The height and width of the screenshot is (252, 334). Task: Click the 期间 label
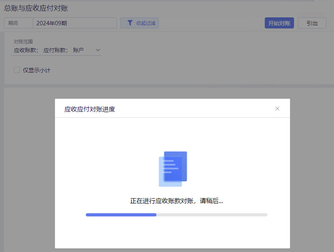click(x=13, y=23)
